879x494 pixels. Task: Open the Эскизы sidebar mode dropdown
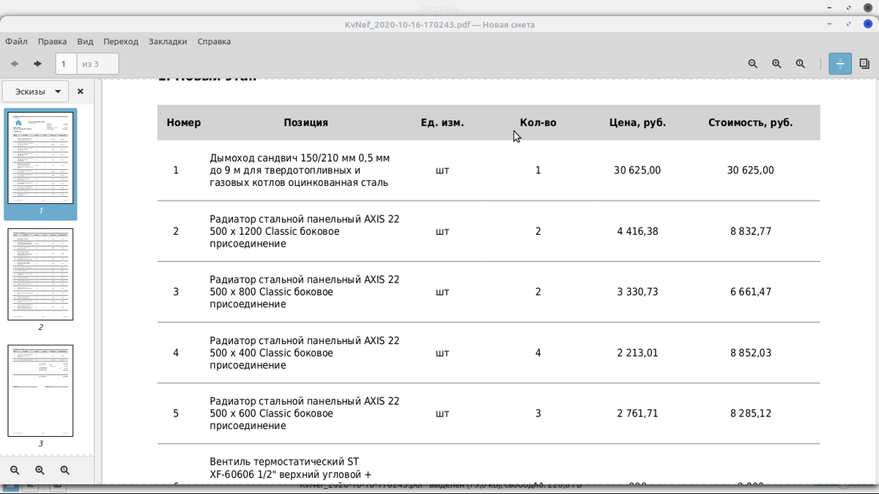pyautogui.click(x=36, y=91)
